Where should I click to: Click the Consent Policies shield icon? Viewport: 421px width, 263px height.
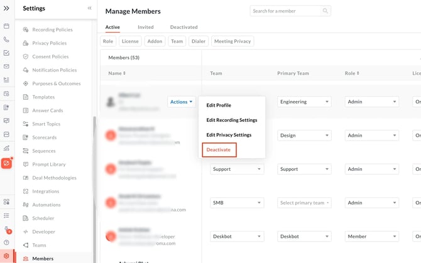[26, 56]
